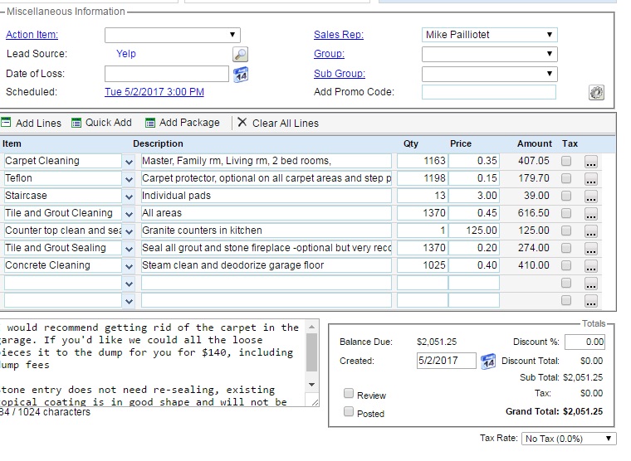Toggle Tax checkbox for Teflon
Image resolution: width=631 pixels, height=461 pixels.
click(x=566, y=178)
